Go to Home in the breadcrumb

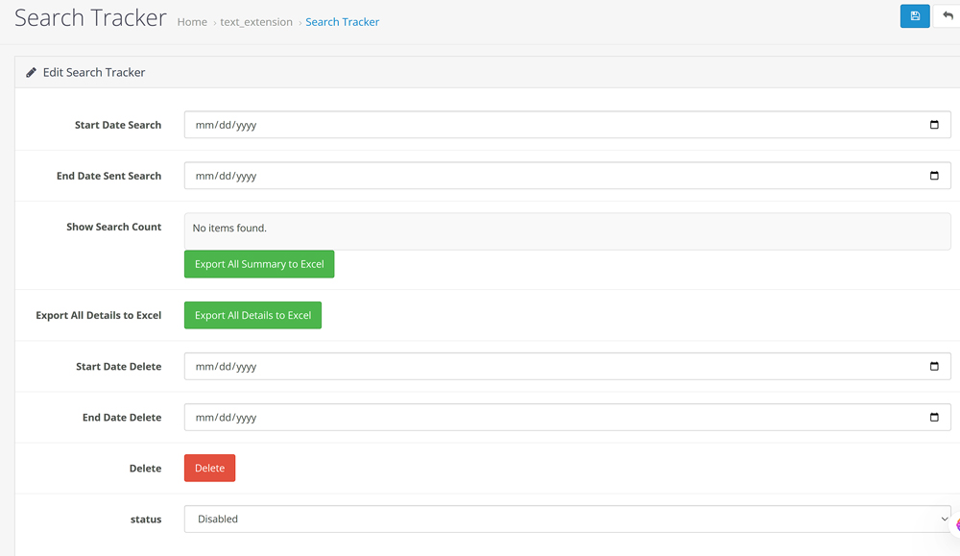pyautogui.click(x=192, y=22)
